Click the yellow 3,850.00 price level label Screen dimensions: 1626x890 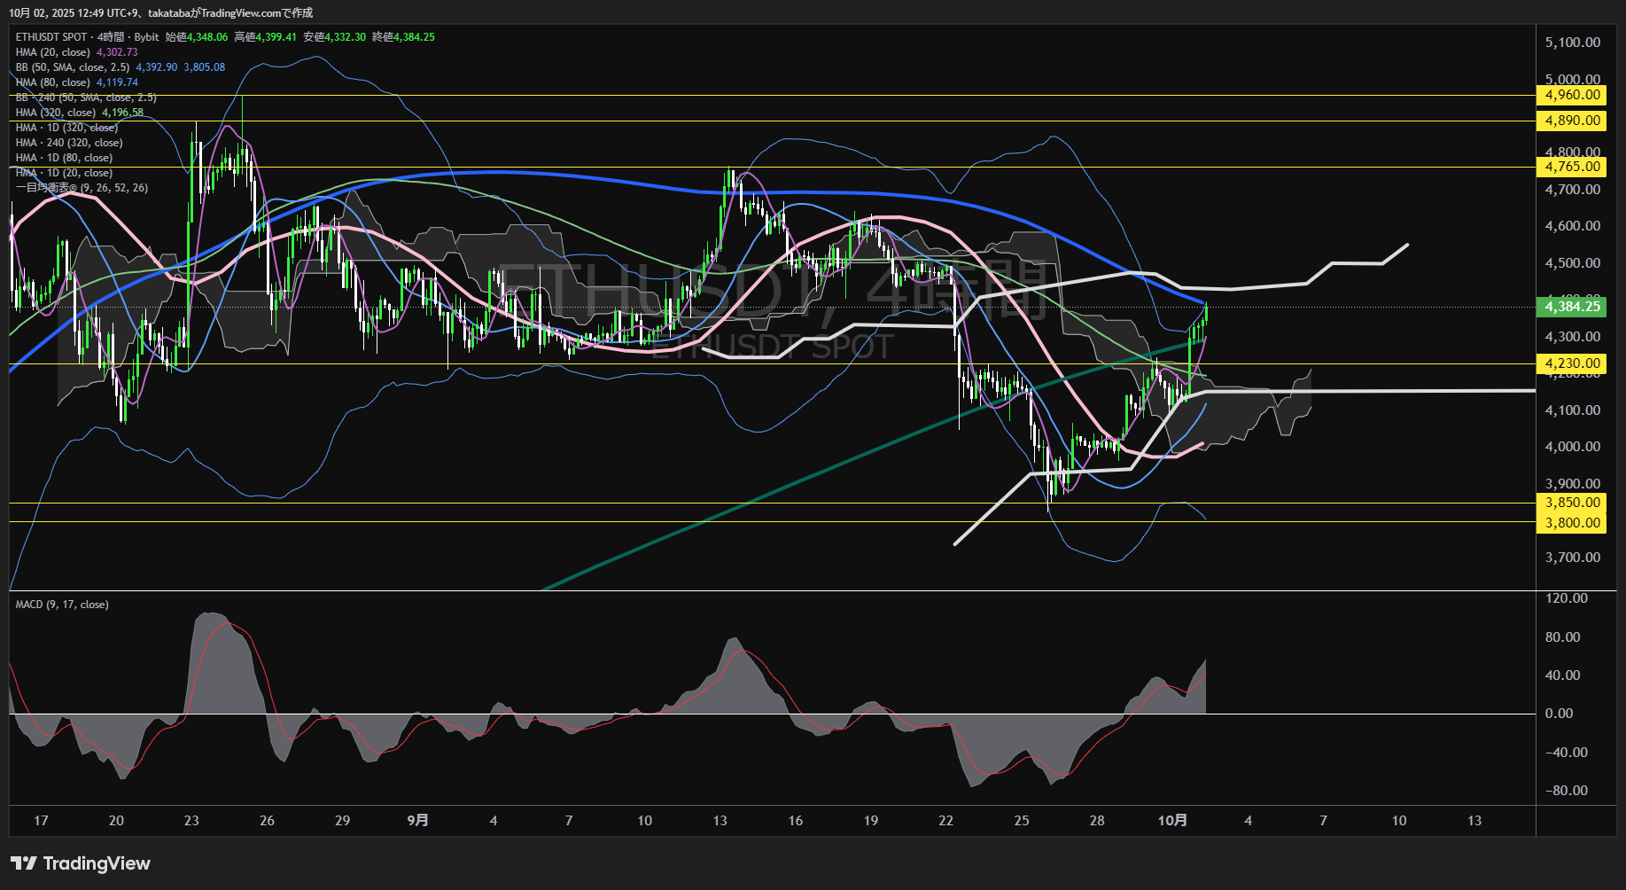click(1572, 503)
